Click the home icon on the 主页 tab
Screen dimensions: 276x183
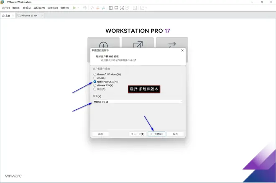tap(3, 15)
